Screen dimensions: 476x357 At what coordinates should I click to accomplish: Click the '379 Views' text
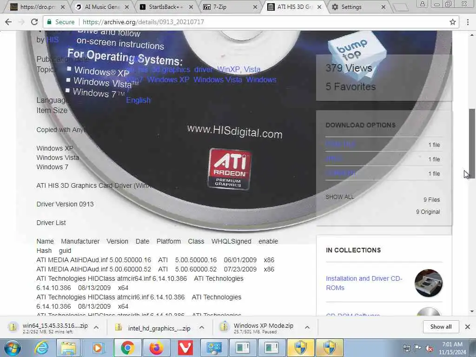349,68
